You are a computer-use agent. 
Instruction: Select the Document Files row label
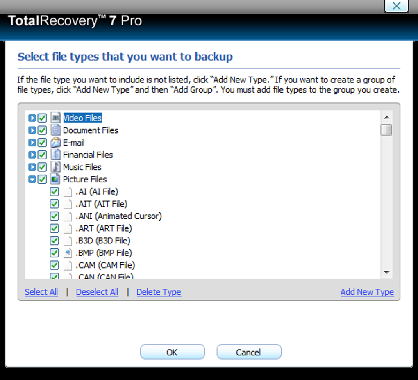pos(91,130)
